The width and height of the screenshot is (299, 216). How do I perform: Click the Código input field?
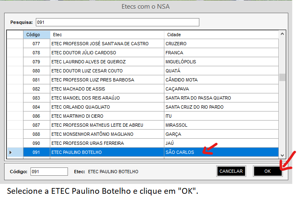point(49,172)
